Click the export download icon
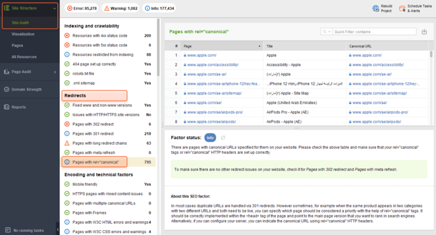 click(424, 32)
